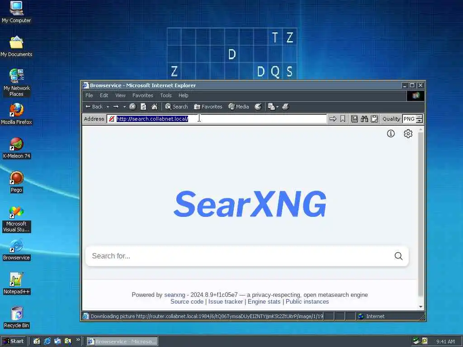Select the Microsoft Visual Studio shortcut
This screenshot has width=463, height=347.
16,219
